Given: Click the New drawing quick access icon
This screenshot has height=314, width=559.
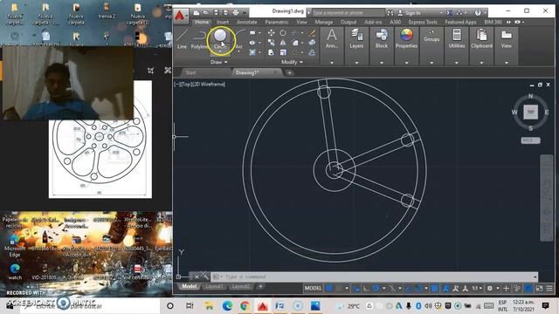Looking at the screenshot, I should point(196,13).
